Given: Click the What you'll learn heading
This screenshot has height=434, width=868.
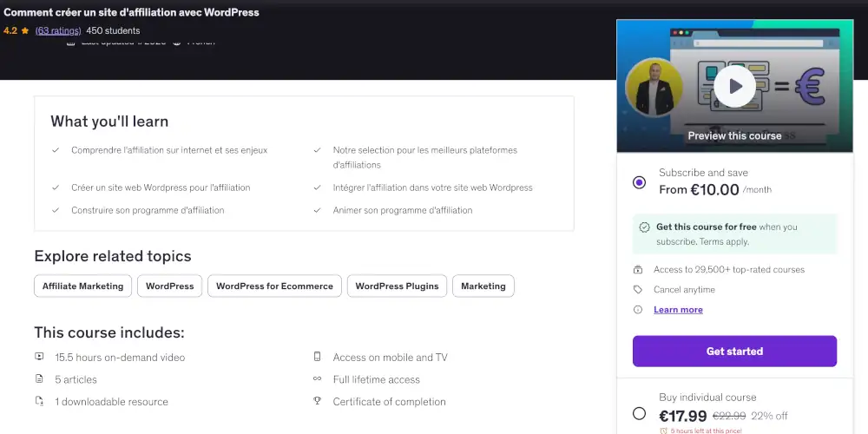Looking at the screenshot, I should pyautogui.click(x=109, y=122).
